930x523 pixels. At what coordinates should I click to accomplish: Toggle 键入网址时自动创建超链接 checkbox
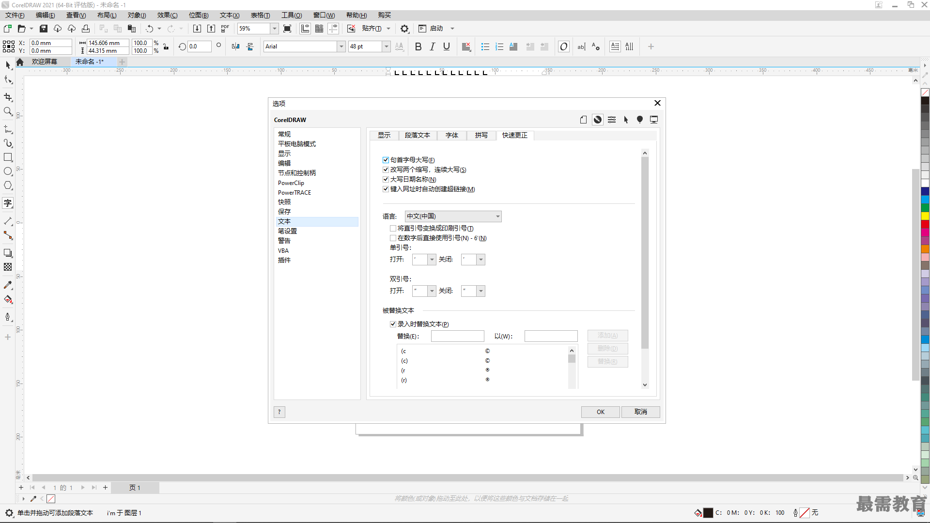[x=386, y=189]
